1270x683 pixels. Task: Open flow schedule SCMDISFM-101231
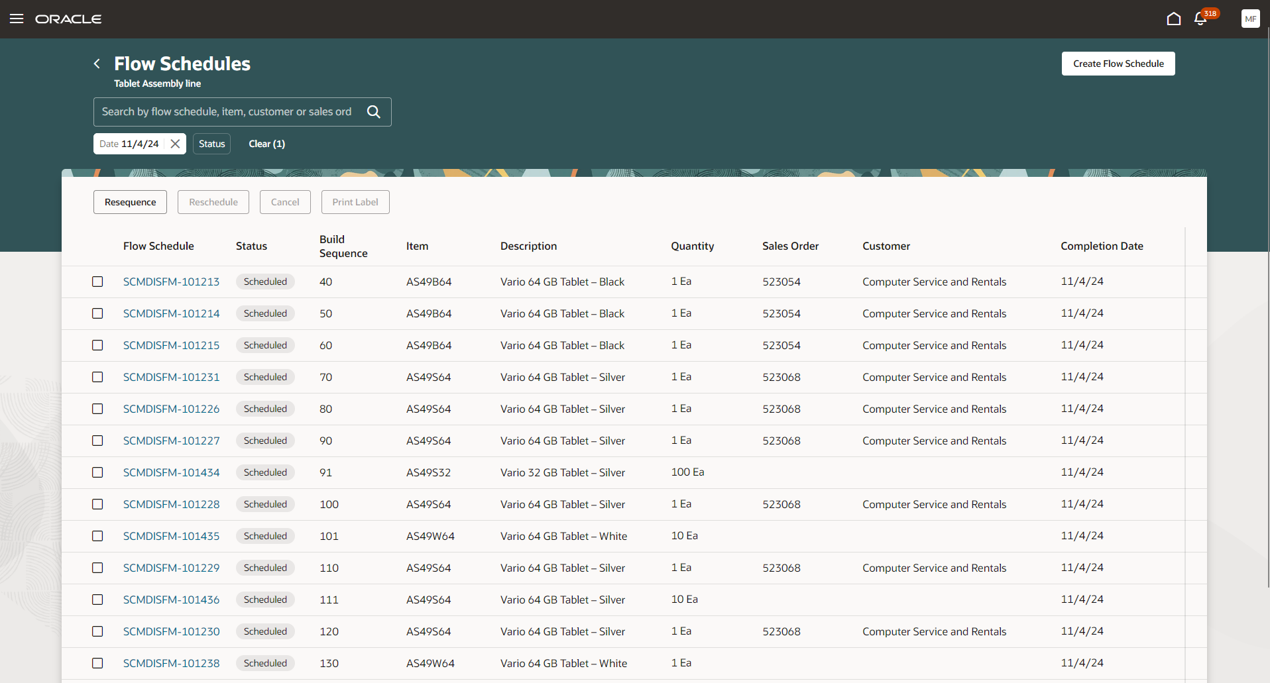pos(171,376)
